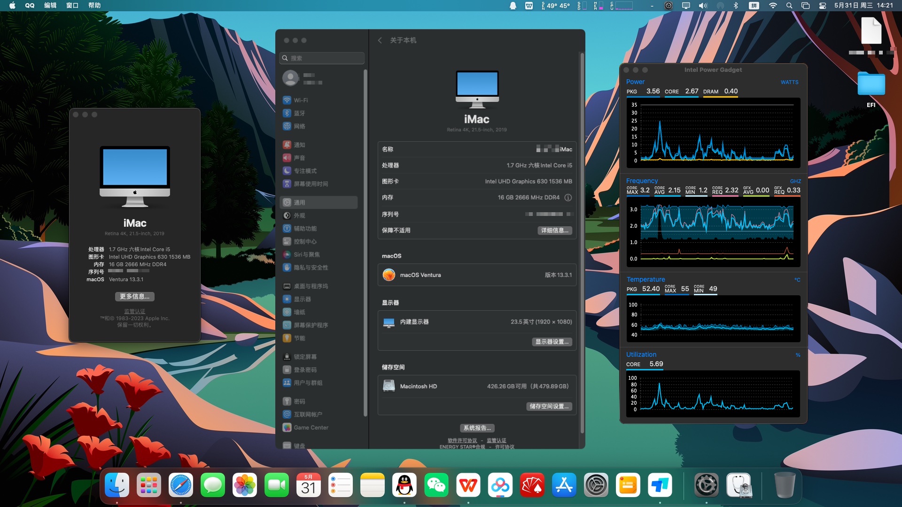Click the date and time in menu bar
Viewport: 902px width, 507px height.
pyautogui.click(x=863, y=6)
